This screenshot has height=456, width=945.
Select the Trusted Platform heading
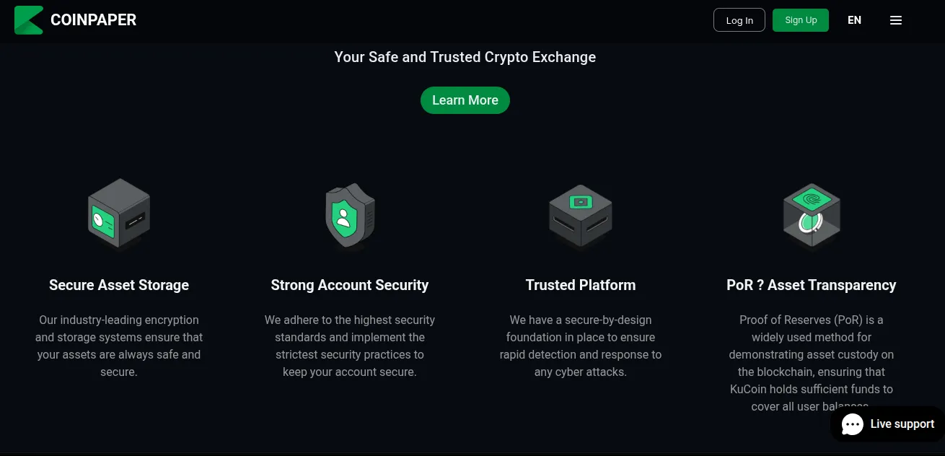(x=581, y=285)
